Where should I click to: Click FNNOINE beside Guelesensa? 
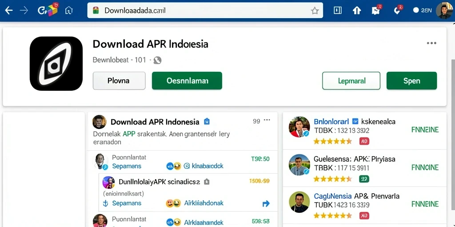pos(425,167)
